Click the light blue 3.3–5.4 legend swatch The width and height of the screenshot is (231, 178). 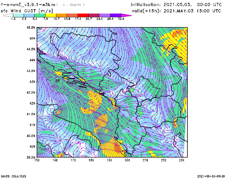coord(29,15)
